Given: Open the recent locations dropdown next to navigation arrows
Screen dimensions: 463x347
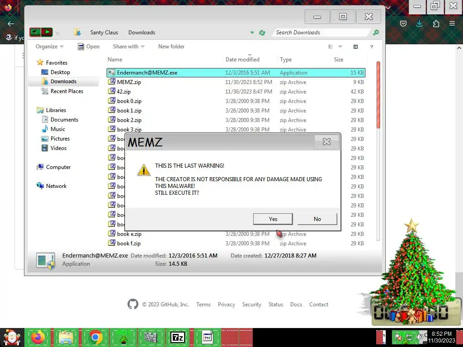Looking at the screenshot, I should (x=57, y=33).
